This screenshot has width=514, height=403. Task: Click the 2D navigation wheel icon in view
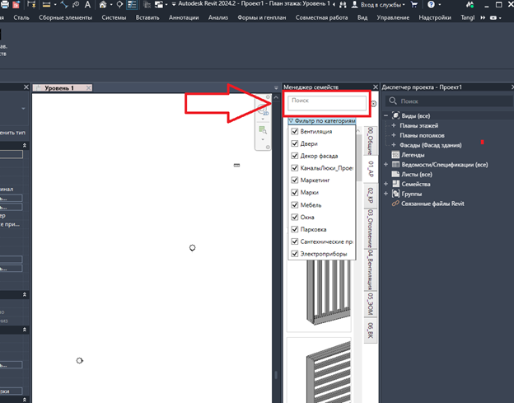263,110
